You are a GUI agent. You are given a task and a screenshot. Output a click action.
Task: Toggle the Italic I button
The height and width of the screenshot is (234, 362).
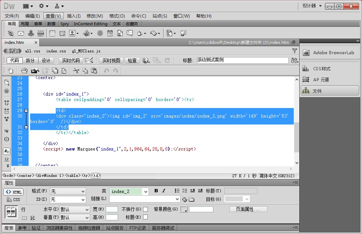(164, 191)
